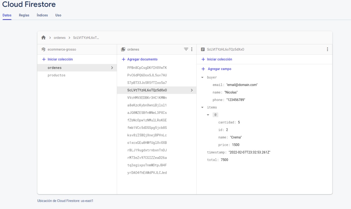Click the item id field value 2

coord(227,130)
